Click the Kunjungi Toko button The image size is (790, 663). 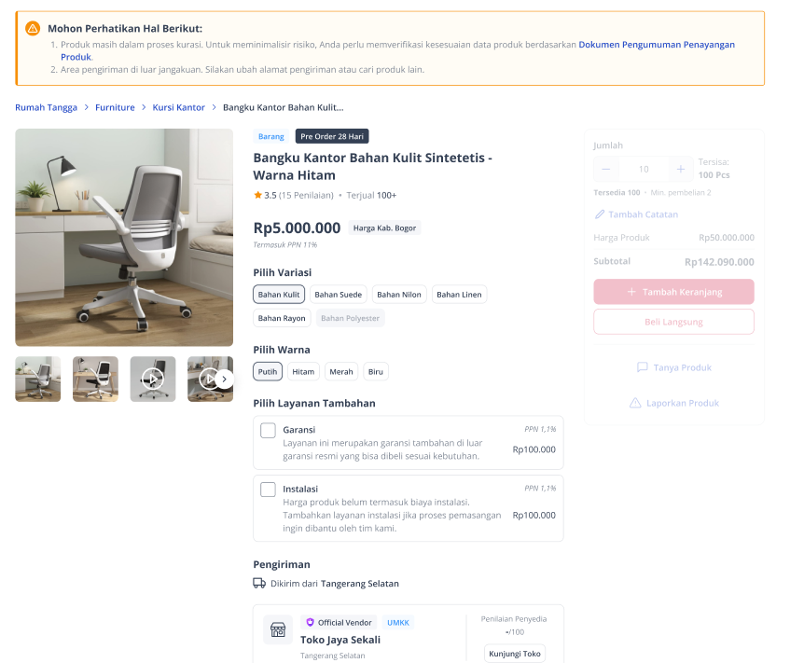coord(515,654)
